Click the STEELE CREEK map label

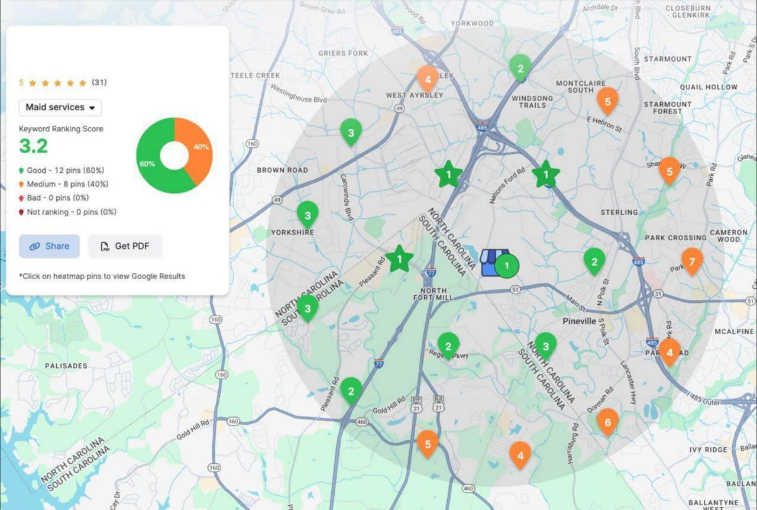[x=255, y=75]
